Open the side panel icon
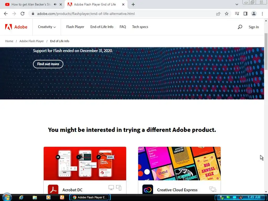268x201 pixels. (x=245, y=14)
